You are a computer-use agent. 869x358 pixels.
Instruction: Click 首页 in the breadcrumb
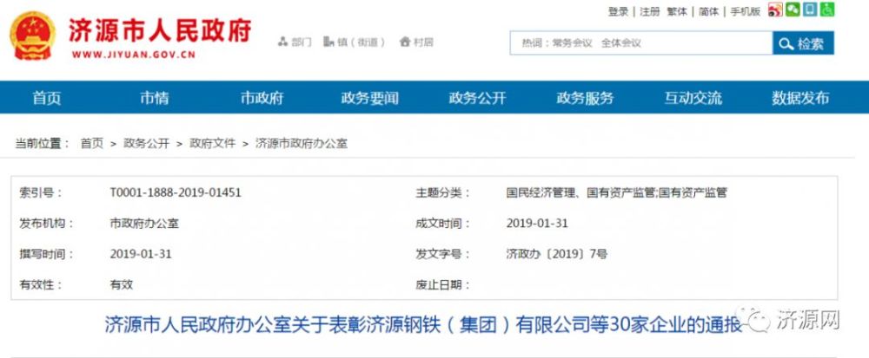[x=92, y=144]
